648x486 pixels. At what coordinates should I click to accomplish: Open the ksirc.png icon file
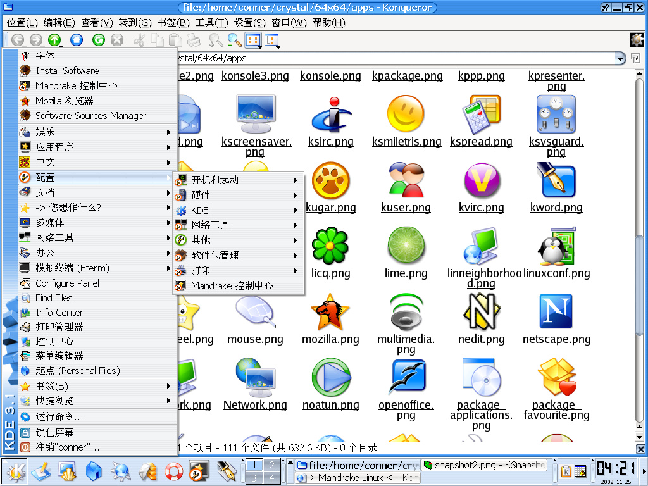pyautogui.click(x=330, y=114)
